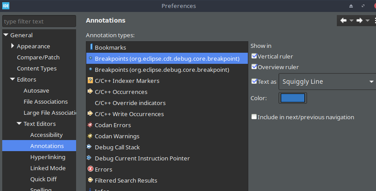Image resolution: width=376 pixels, height=191 pixels.
Task: Click the Bookmarks annotation icon
Action: [x=91, y=47]
